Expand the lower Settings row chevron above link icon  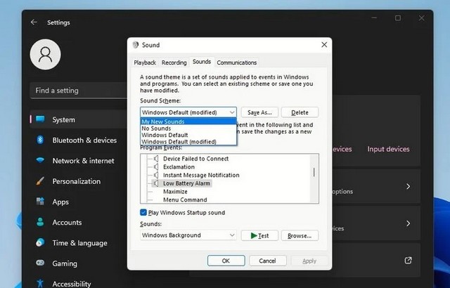408,223
